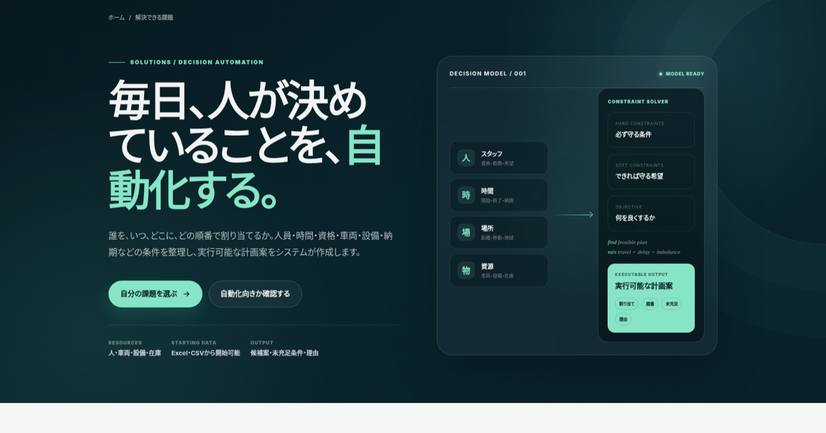The image size is (826, 433).
Task: Click the MODEL READY status label
Action: [685, 74]
